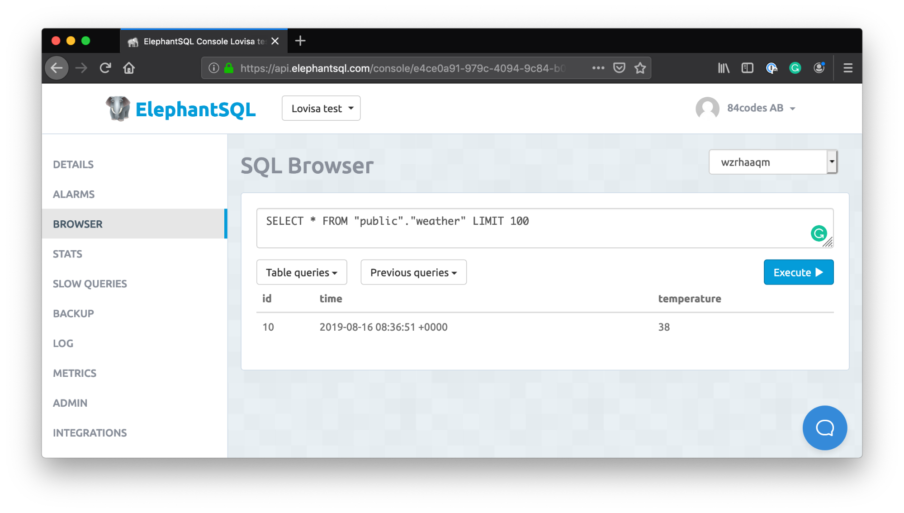Save page to Pocket icon

click(619, 68)
